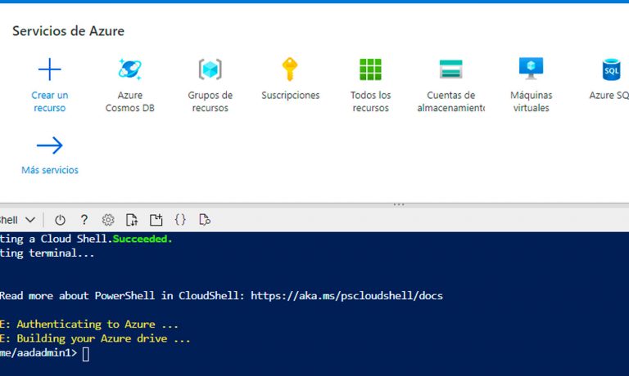The image size is (629, 376).
Task: Click the Crear un recurso link text
Action: tap(50, 101)
